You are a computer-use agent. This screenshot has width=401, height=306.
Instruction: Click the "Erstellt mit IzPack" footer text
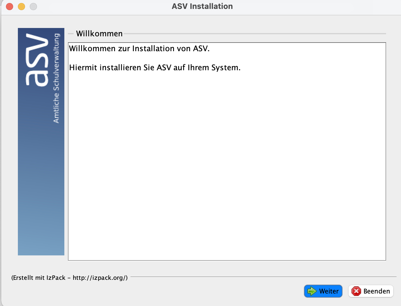39,278
